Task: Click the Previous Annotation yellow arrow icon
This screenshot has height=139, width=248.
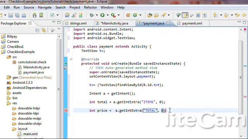Action: coord(226,15)
